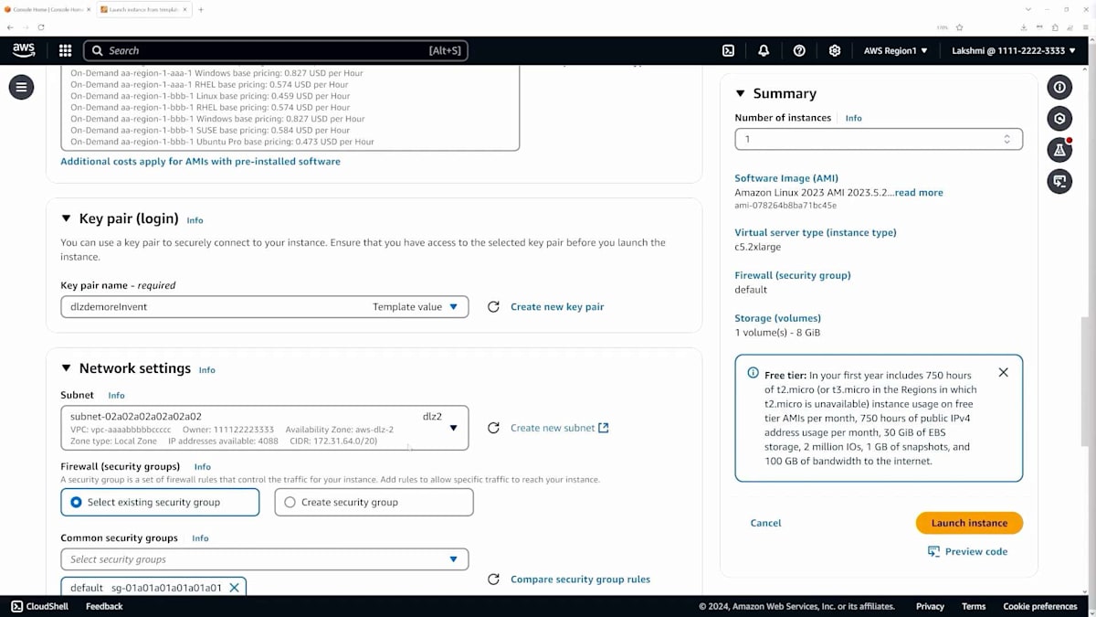Collapse the Key pair (login) section
Viewport: 1096px width, 617px height.
tap(66, 218)
